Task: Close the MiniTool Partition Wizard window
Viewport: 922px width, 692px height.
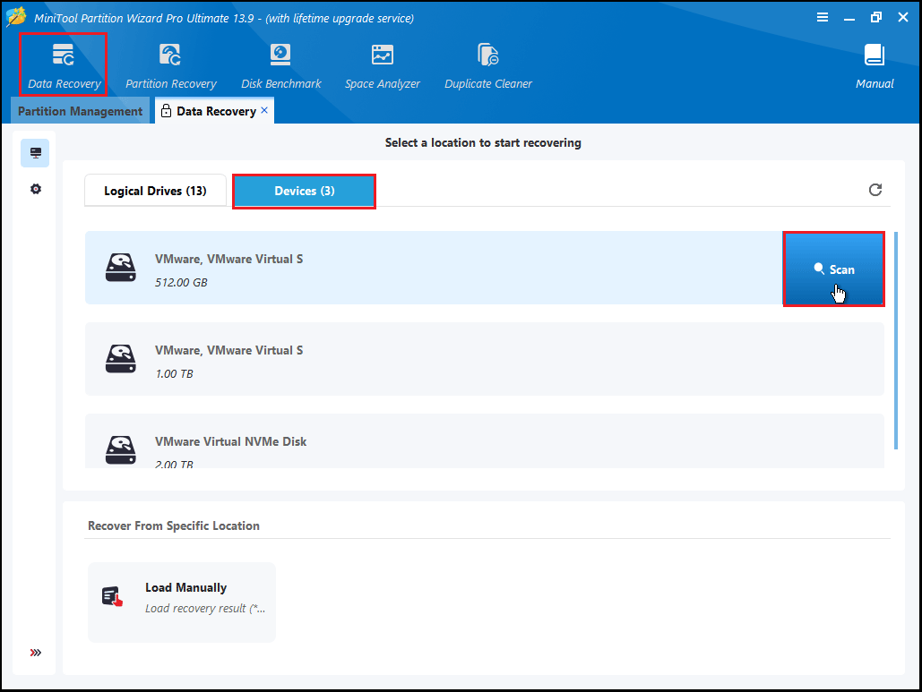Action: [903, 17]
